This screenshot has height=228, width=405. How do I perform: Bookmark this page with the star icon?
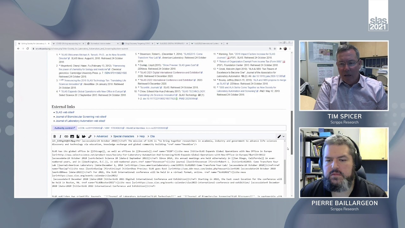point(275,48)
